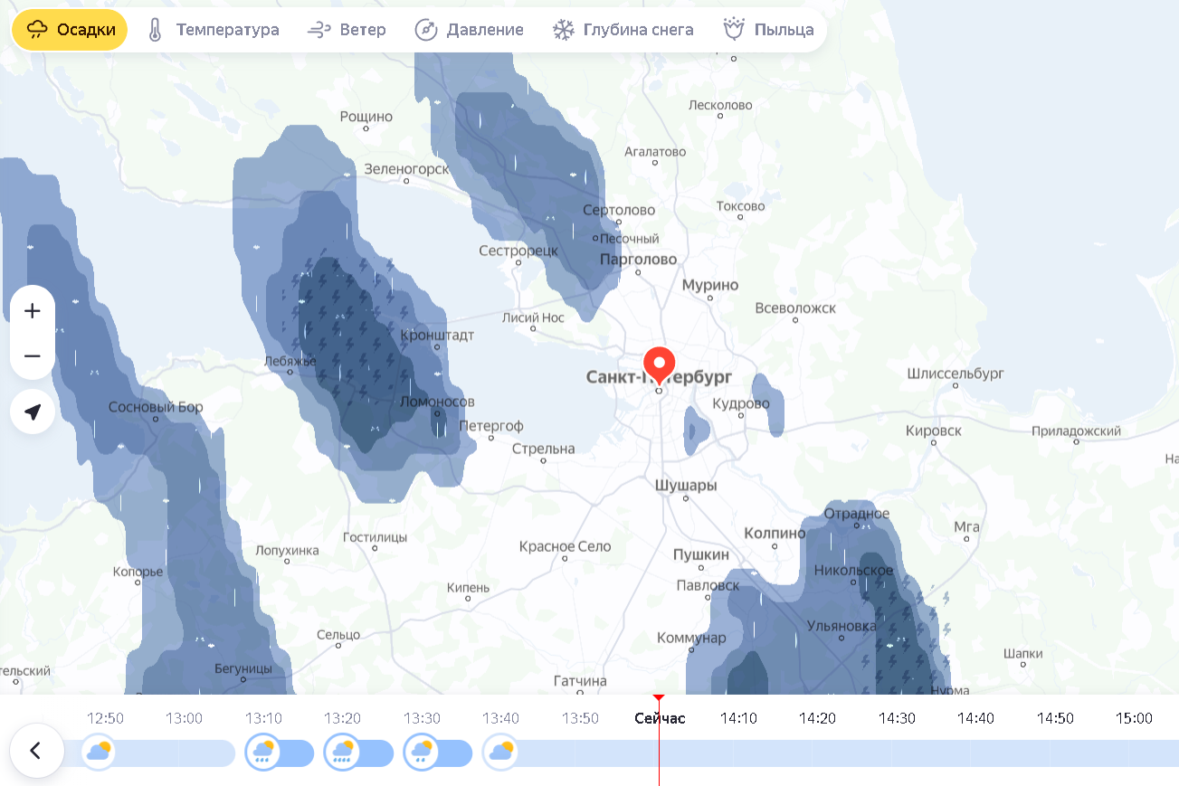Click the 13:40 partly cloudy icon
Viewport: 1179px width, 786px height.
(500, 753)
